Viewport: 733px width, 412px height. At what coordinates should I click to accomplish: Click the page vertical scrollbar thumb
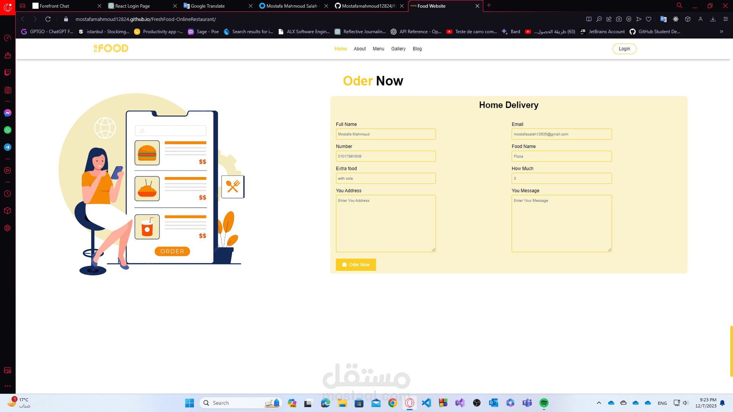tap(731, 351)
